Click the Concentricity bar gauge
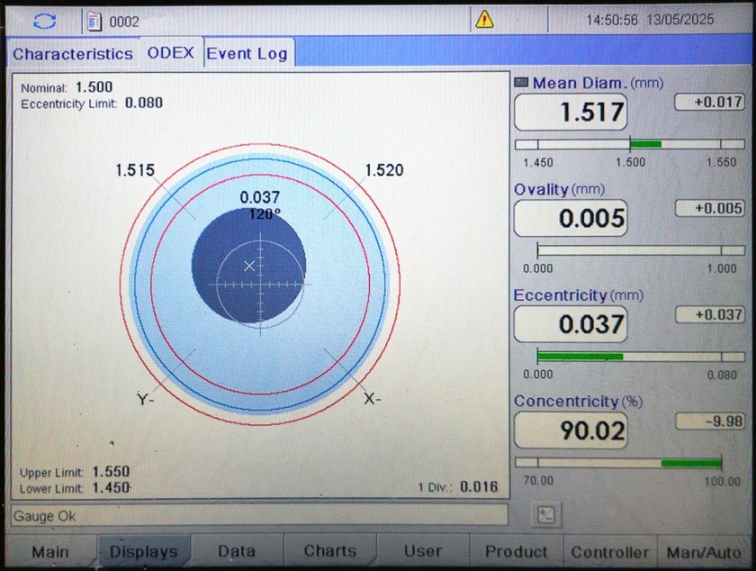 pos(629,462)
